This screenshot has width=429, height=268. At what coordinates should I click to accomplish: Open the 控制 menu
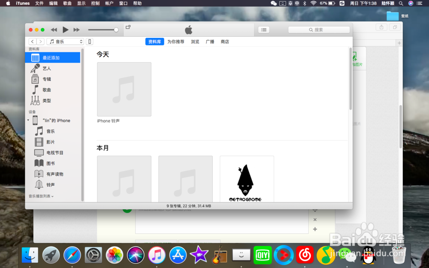[x=95, y=3]
